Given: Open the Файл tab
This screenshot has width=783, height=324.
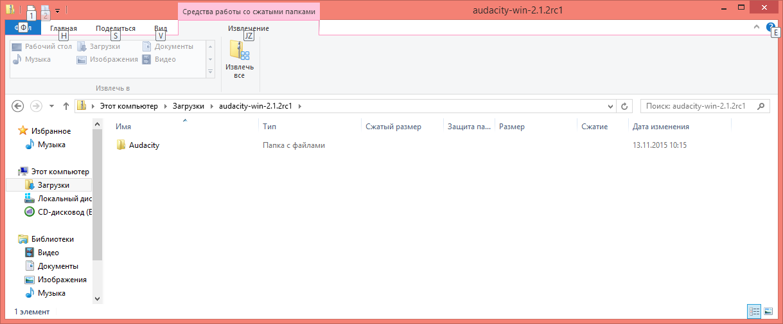Looking at the screenshot, I should tap(22, 28).
